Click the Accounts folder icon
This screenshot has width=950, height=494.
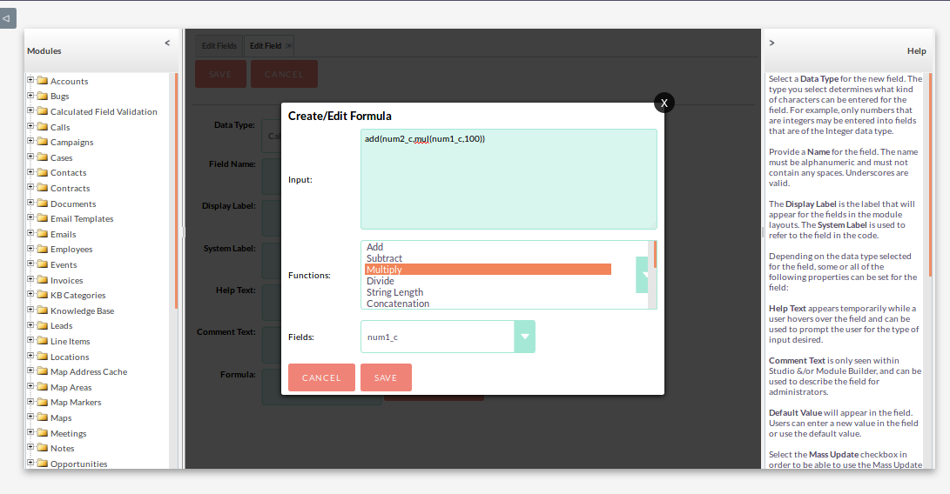tap(42, 81)
